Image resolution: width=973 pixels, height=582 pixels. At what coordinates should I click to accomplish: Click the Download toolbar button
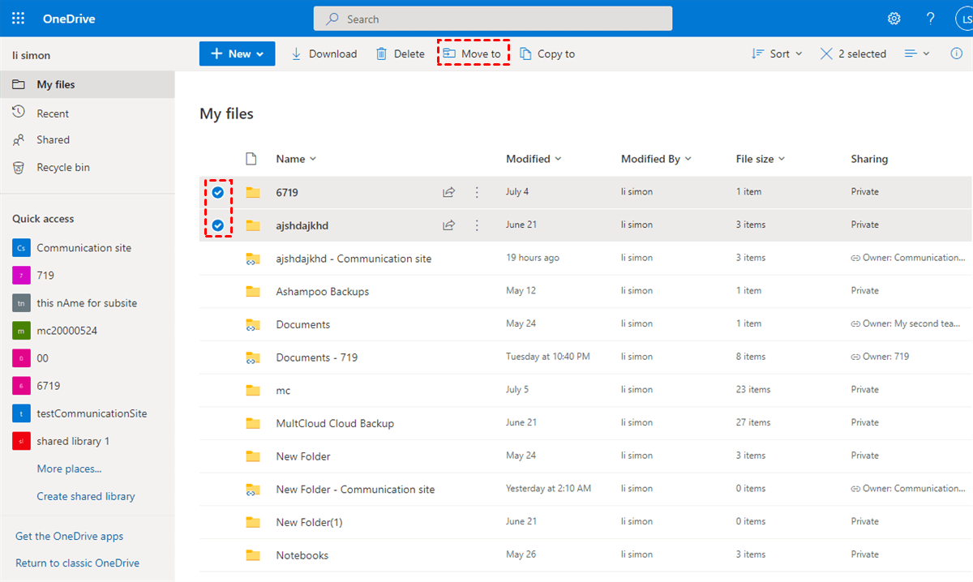pos(324,53)
